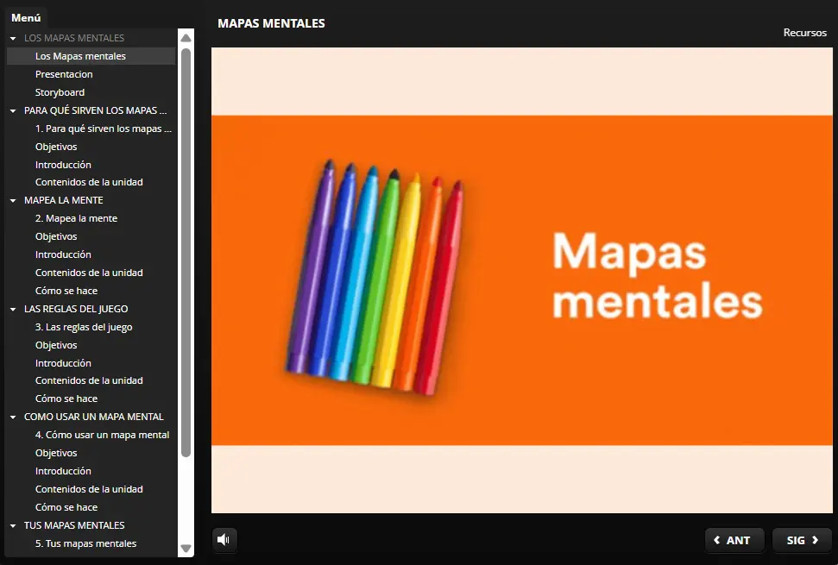838x565 pixels.
Task: Click the ANT previous slide button
Action: [732, 540]
